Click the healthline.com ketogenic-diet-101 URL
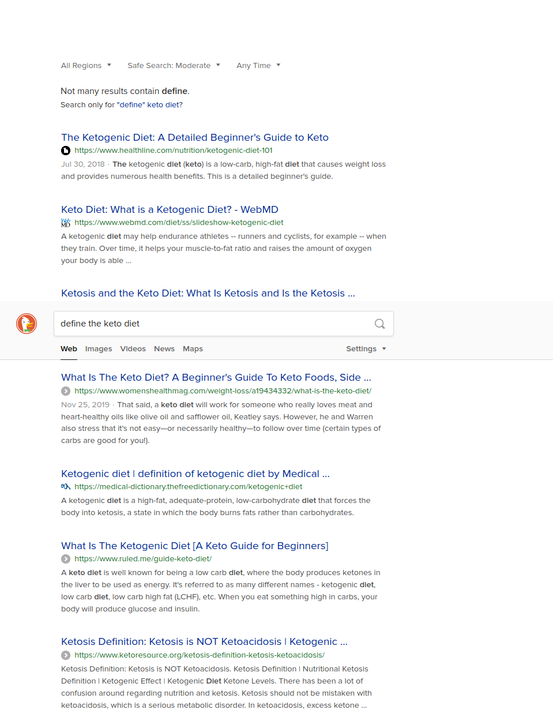Viewport: 553px width, 717px height. pyautogui.click(x=174, y=151)
